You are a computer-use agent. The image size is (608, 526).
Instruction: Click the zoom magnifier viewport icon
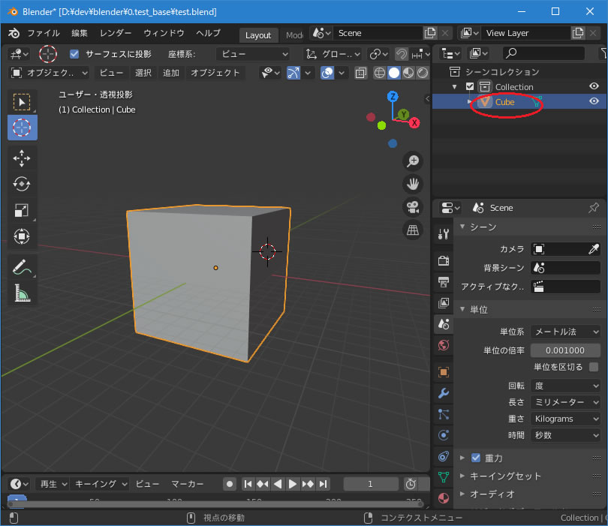pos(412,161)
